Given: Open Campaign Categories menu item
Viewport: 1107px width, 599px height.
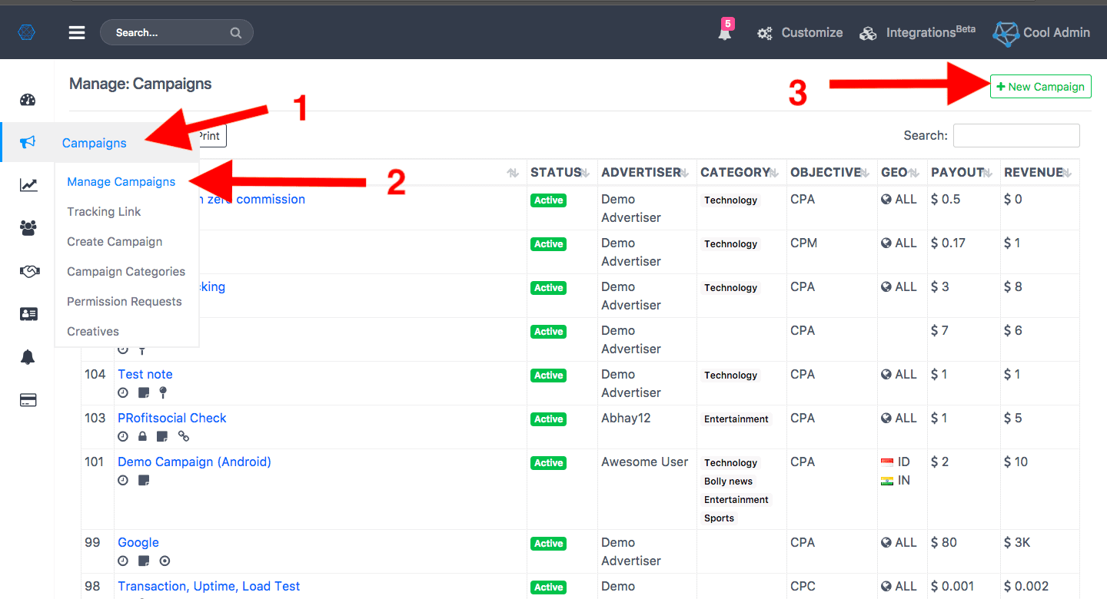Looking at the screenshot, I should point(126,272).
